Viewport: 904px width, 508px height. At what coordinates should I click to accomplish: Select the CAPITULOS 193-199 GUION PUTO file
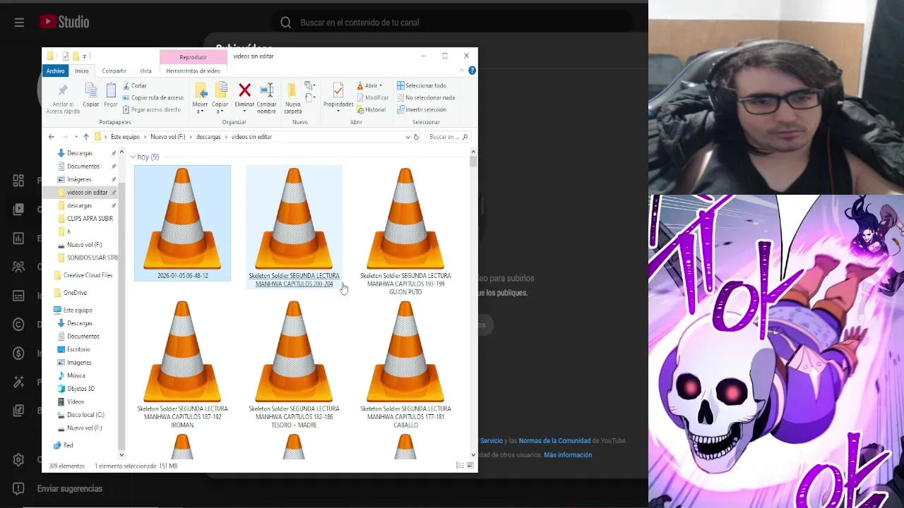point(405,231)
